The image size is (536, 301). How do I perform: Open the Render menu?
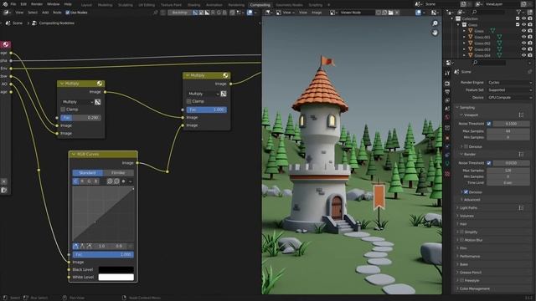[x=37, y=4]
